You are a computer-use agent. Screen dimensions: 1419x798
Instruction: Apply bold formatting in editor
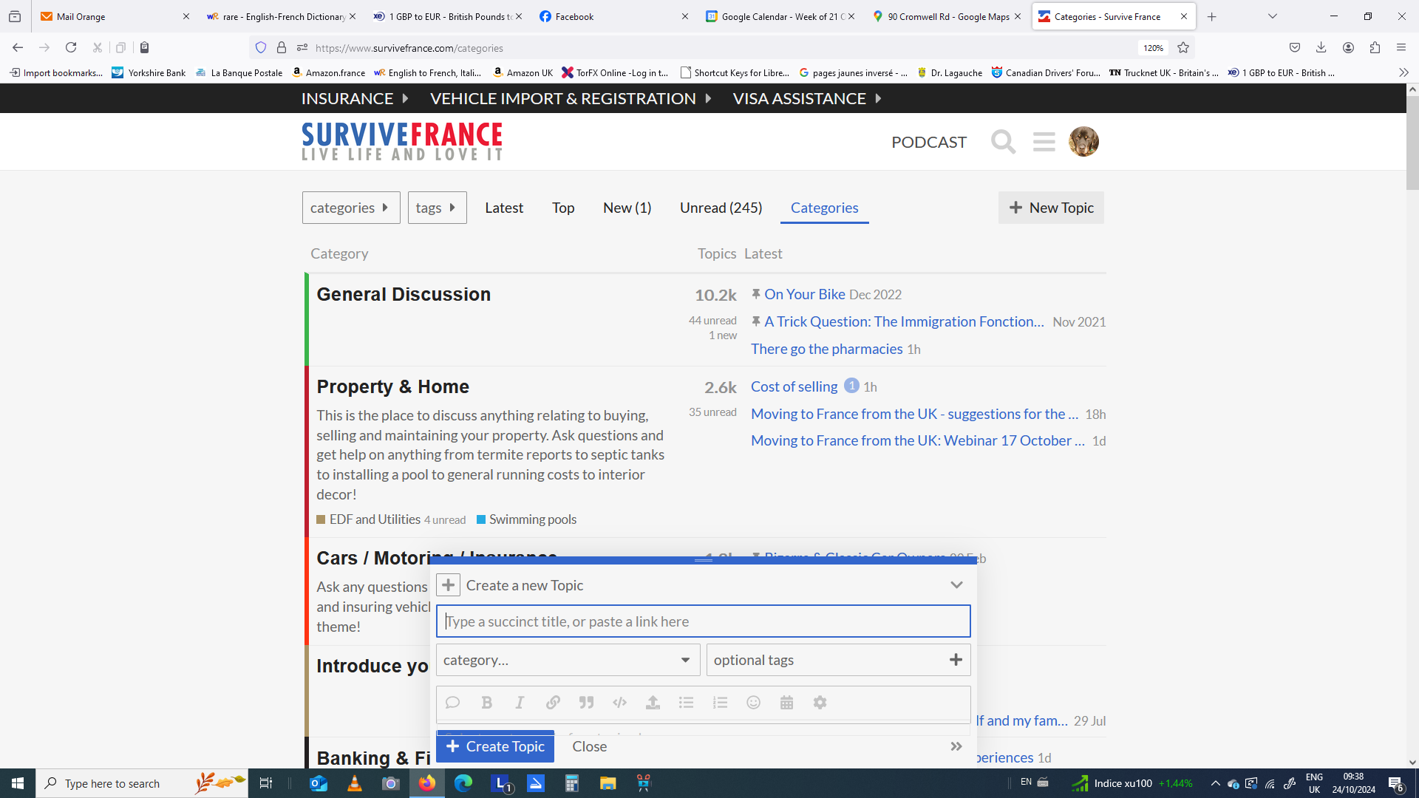486,703
